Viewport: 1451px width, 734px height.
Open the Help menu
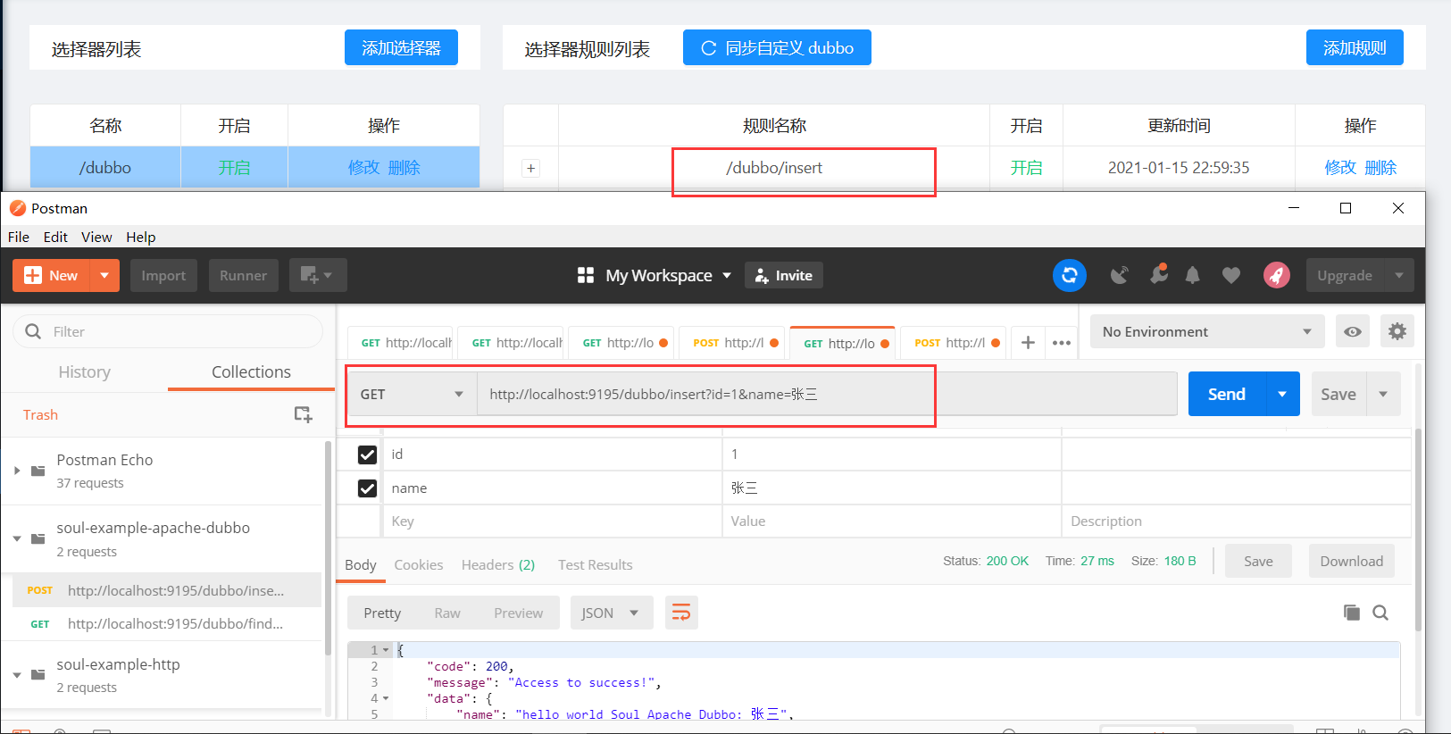pyautogui.click(x=140, y=237)
